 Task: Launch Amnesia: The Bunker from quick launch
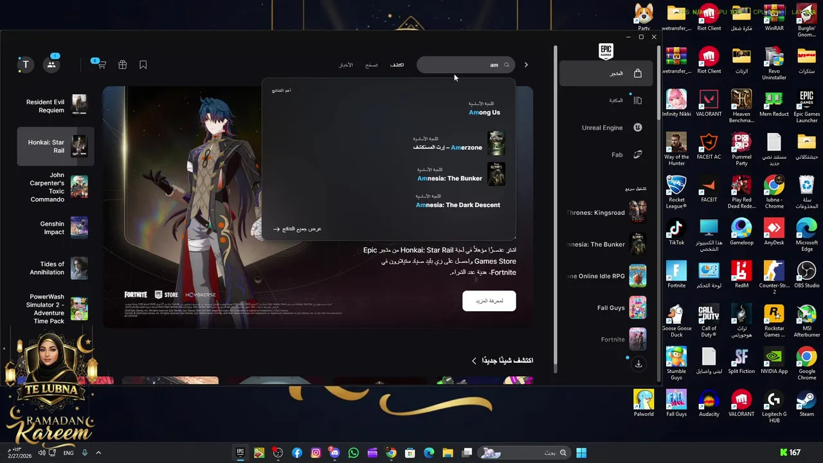coord(606,244)
